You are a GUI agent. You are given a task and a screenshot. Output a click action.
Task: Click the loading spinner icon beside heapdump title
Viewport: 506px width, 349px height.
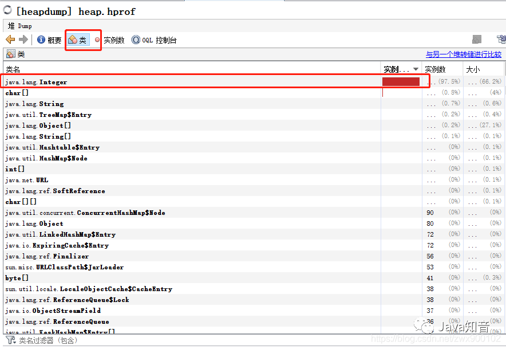pyautogui.click(x=7, y=10)
